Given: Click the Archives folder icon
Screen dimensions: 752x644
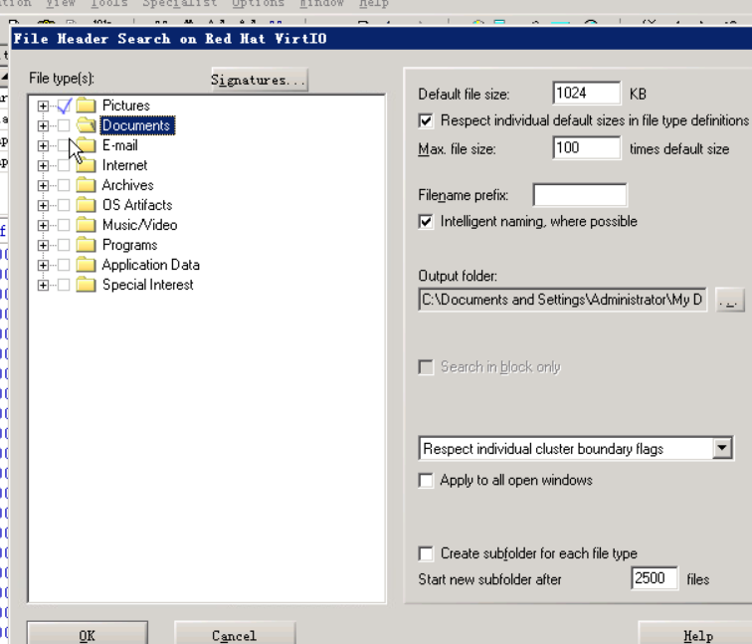Looking at the screenshot, I should [87, 185].
